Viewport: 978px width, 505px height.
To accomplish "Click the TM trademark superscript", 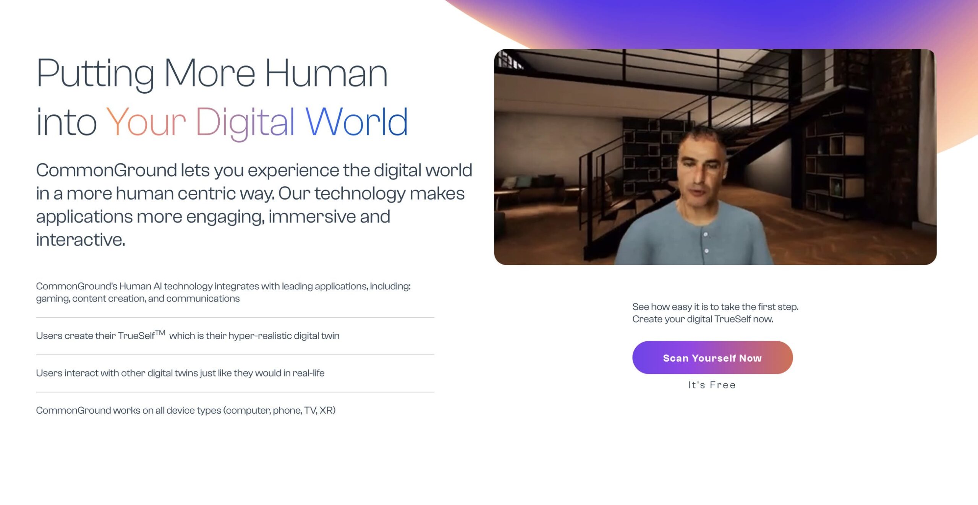I will [160, 332].
